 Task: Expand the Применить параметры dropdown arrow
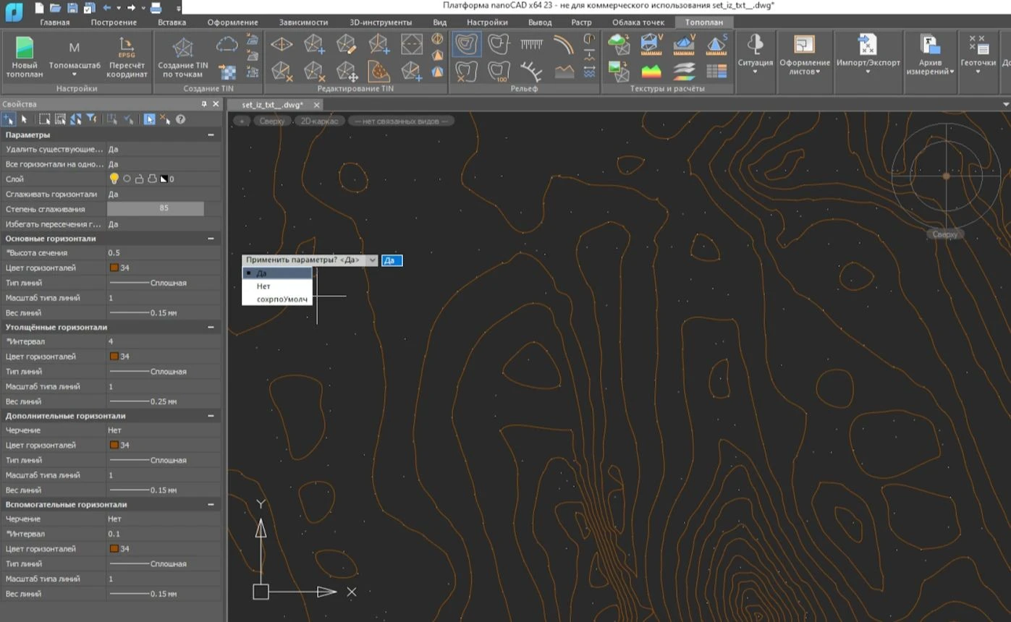pyautogui.click(x=372, y=260)
